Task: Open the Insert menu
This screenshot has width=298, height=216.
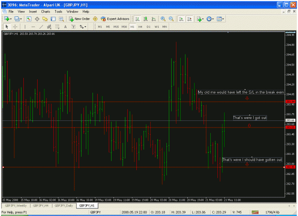Action: click(33, 11)
